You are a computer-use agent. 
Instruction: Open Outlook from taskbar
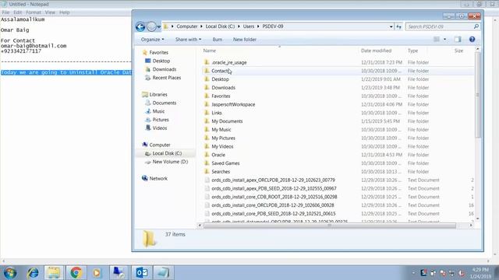(141, 273)
